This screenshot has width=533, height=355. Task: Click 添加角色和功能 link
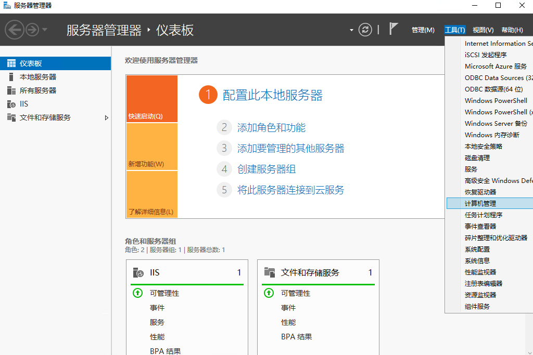point(271,128)
